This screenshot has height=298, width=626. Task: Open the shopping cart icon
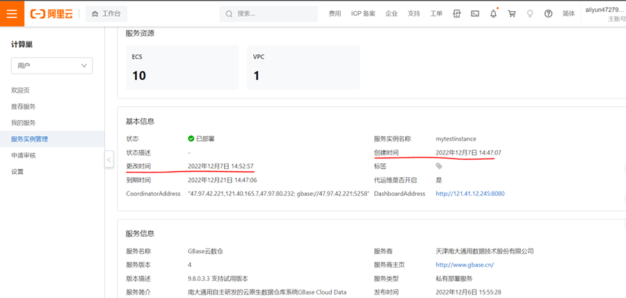(511, 14)
